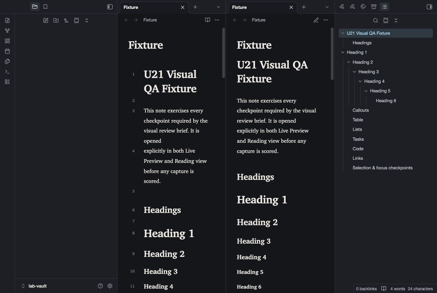Create a new folder in file explorer
The width and height of the screenshot is (437, 293).
[56, 20]
